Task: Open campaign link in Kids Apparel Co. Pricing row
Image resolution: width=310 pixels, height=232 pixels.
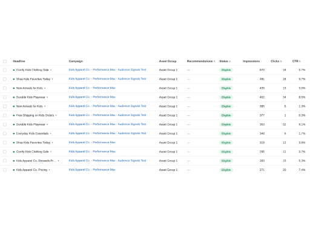Action: (92, 170)
